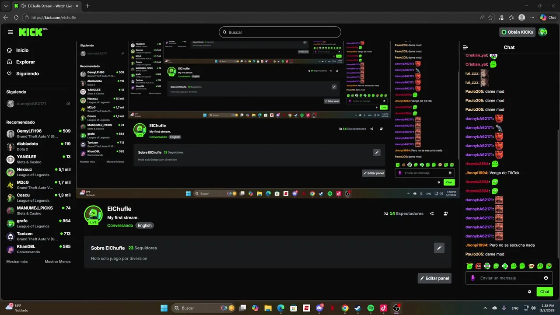Open browser settings and more menu
The height and width of the screenshot is (315, 560).
point(532,17)
